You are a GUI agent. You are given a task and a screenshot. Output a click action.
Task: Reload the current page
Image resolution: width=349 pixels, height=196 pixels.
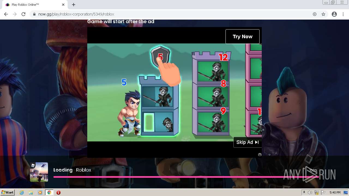(x=23, y=14)
